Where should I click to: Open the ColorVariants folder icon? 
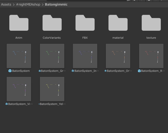pyautogui.click(x=52, y=23)
